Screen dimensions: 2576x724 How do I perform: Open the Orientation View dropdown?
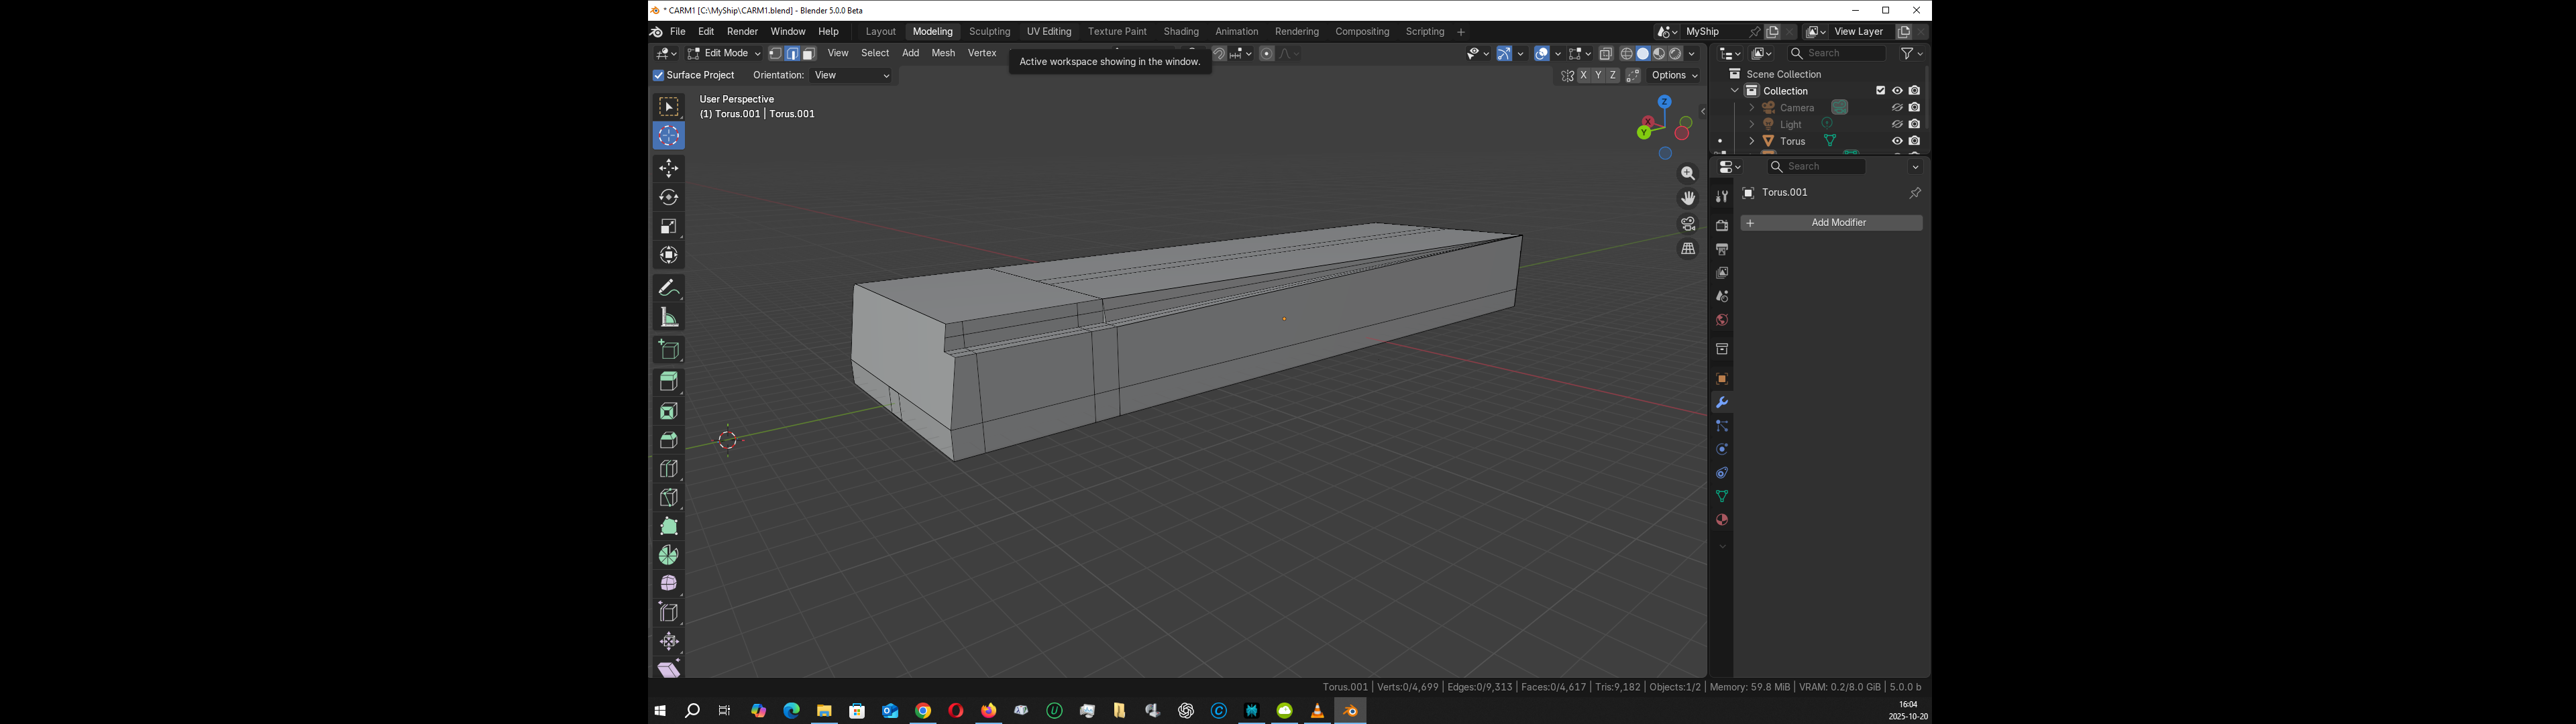pyautogui.click(x=852, y=76)
